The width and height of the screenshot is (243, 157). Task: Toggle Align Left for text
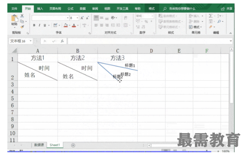pos(96,25)
